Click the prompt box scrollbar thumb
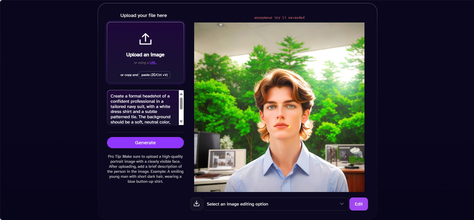 181,103
